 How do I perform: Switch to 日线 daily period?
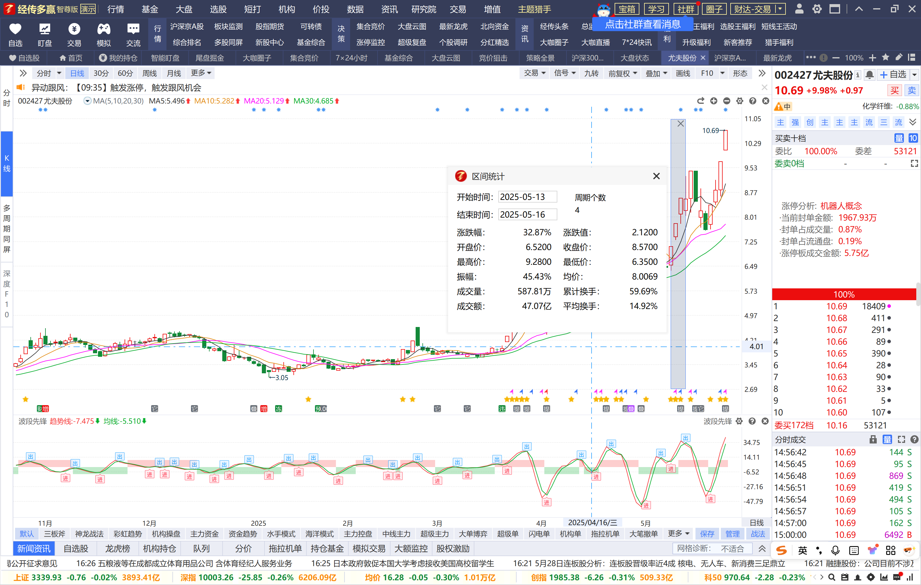click(77, 73)
